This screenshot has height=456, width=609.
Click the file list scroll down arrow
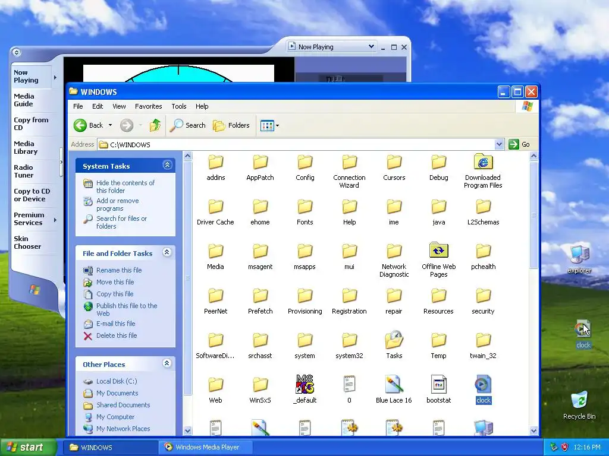click(533, 430)
